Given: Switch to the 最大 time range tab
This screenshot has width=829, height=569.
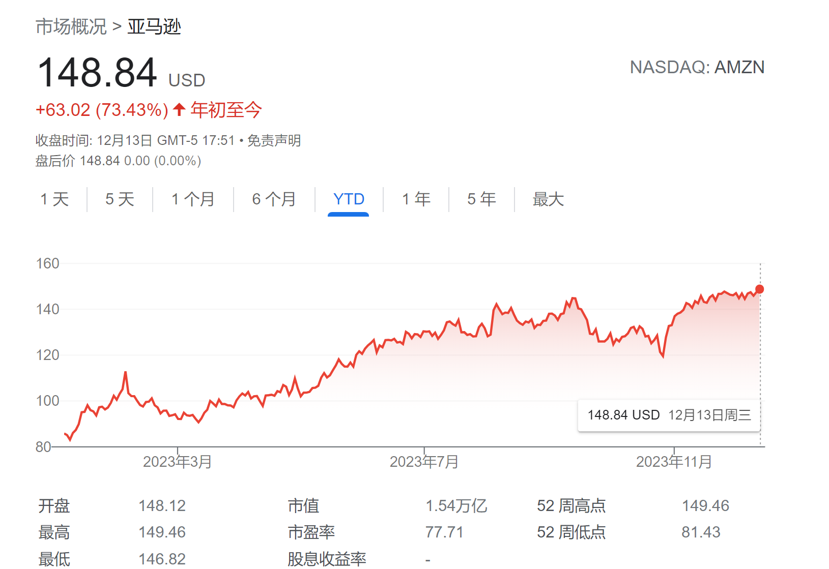Looking at the screenshot, I should 548,199.
